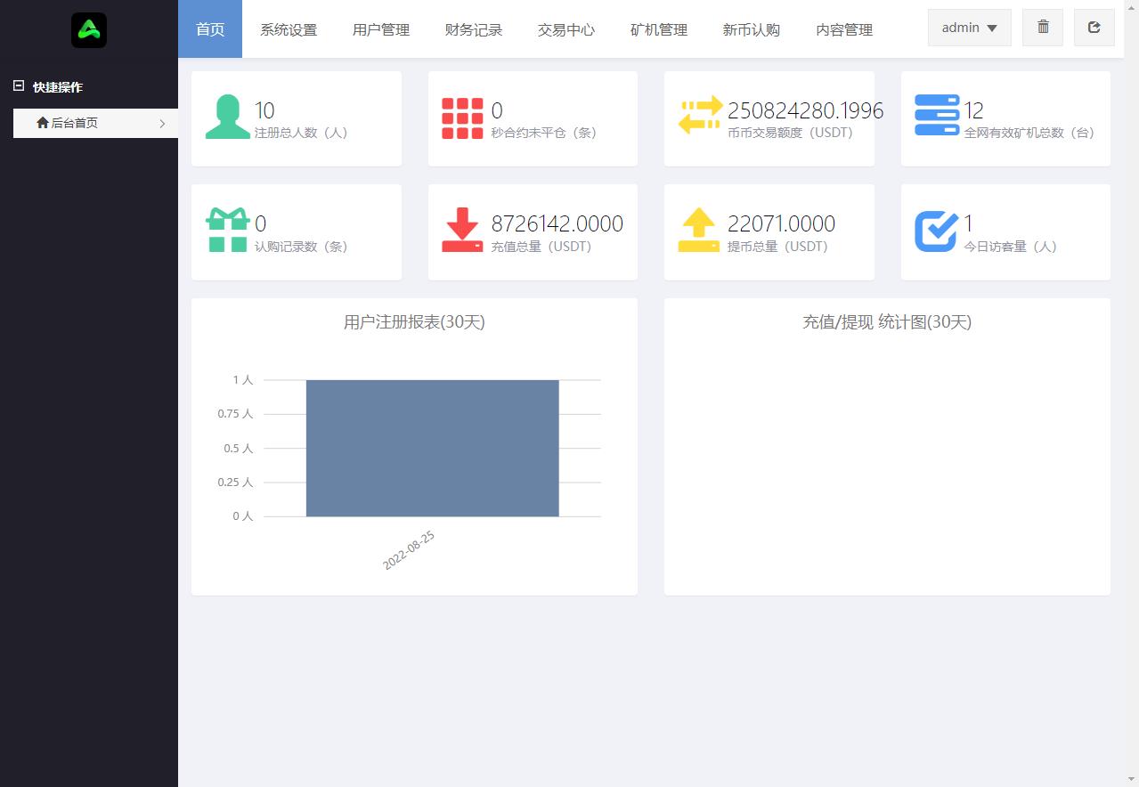Image resolution: width=1139 pixels, height=787 pixels.
Task: Click the green logo icon in sidebar
Action: [89, 30]
